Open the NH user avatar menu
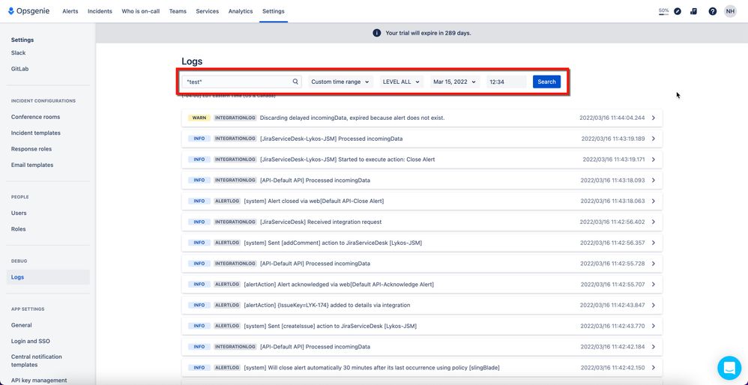Viewport: 748px width, 385px height. [x=730, y=11]
